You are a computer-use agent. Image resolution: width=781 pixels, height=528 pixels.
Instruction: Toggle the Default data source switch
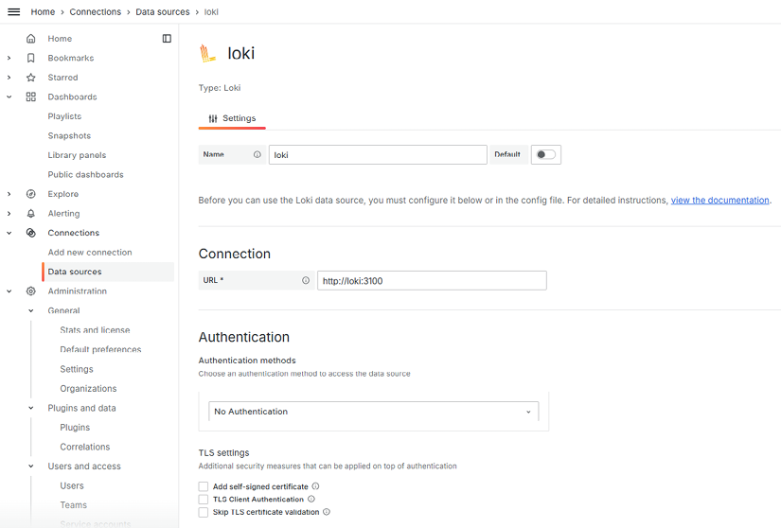point(546,154)
